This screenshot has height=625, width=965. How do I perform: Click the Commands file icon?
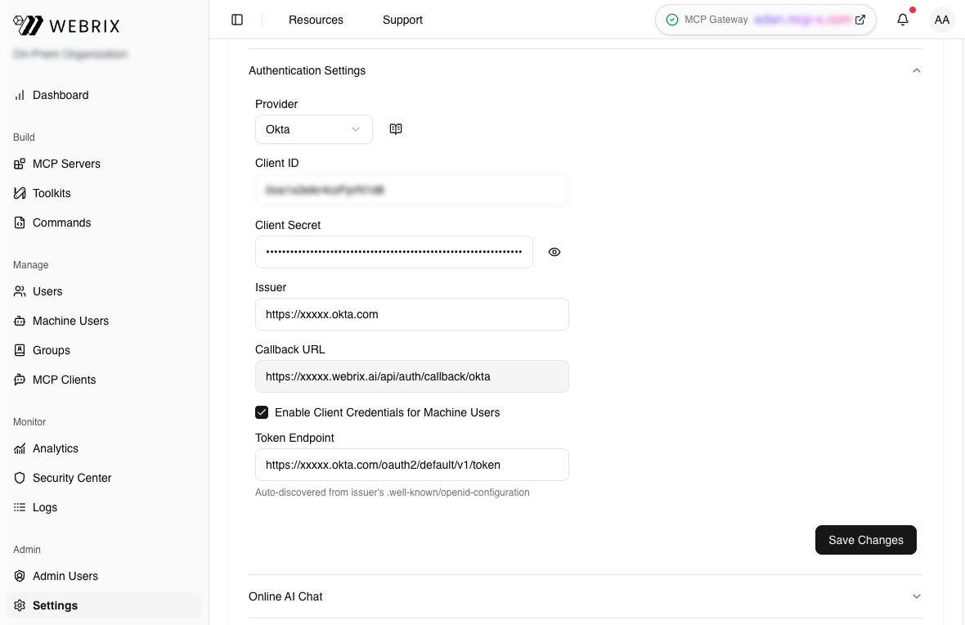pos(20,223)
